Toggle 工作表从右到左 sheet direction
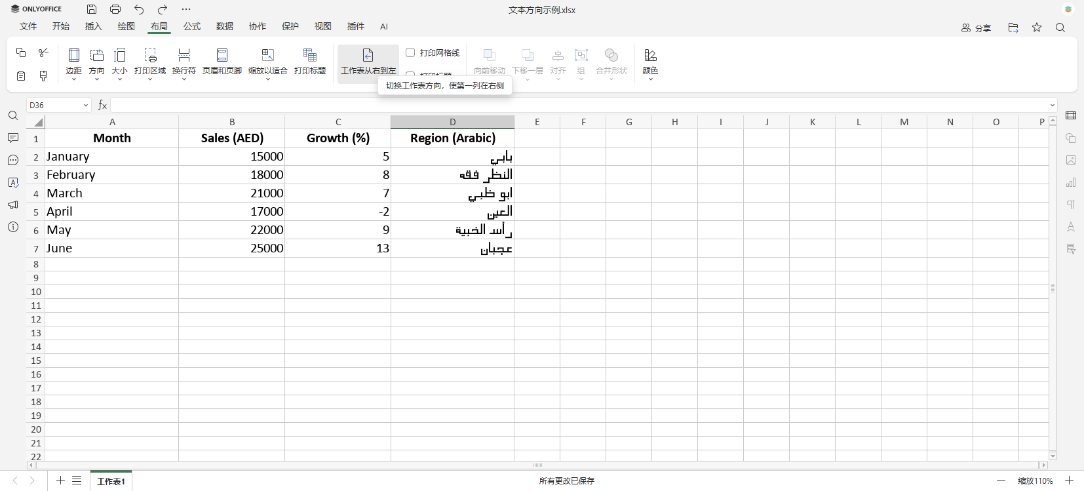 click(368, 62)
